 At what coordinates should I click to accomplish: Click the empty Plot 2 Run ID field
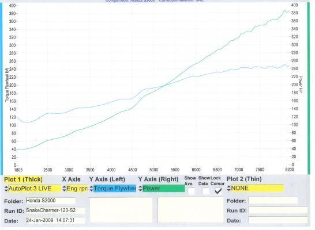[278, 210]
